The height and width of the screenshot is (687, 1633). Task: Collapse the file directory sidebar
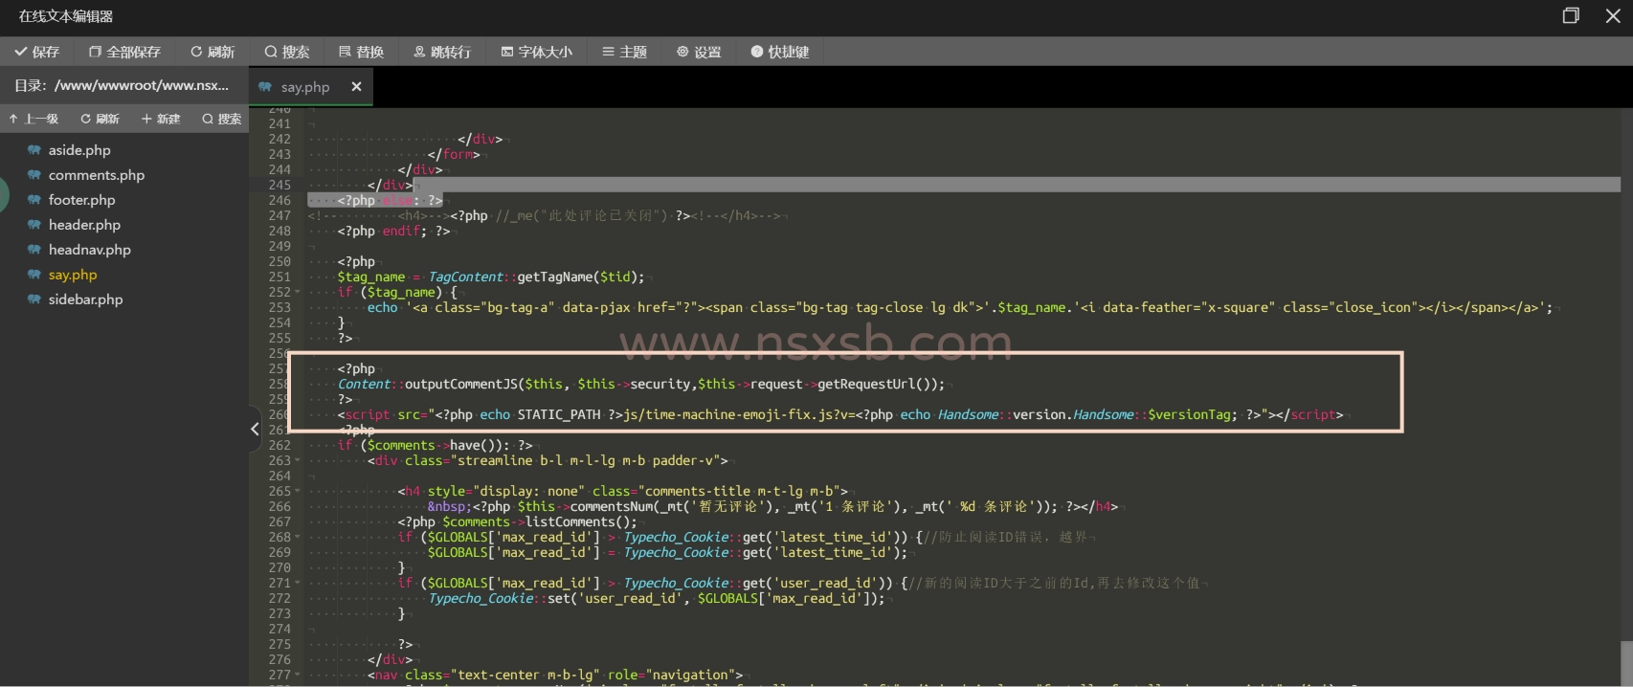point(255,429)
